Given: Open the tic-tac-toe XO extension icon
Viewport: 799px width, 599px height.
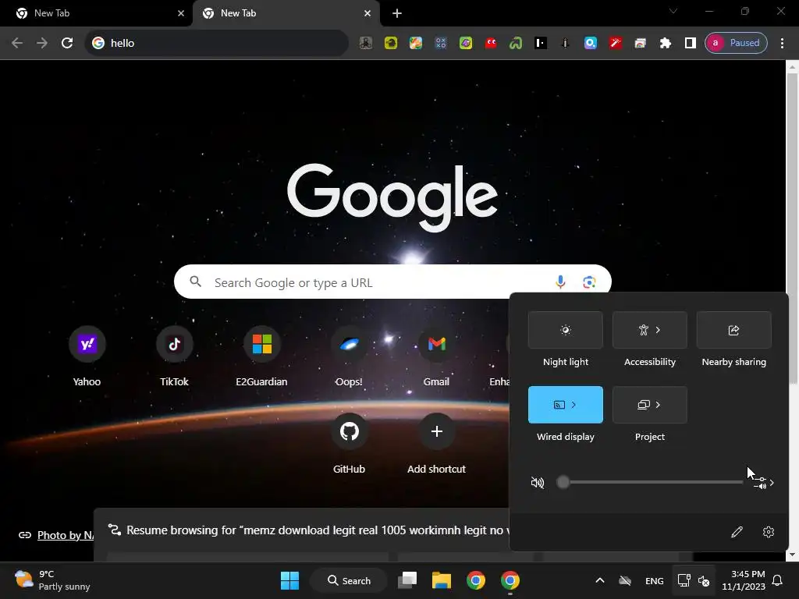Looking at the screenshot, I should pyautogui.click(x=441, y=44).
